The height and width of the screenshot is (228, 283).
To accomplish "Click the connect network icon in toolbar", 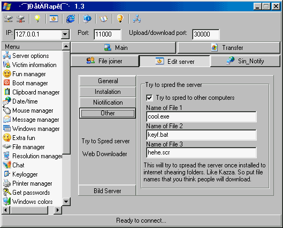I will pos(9,19).
